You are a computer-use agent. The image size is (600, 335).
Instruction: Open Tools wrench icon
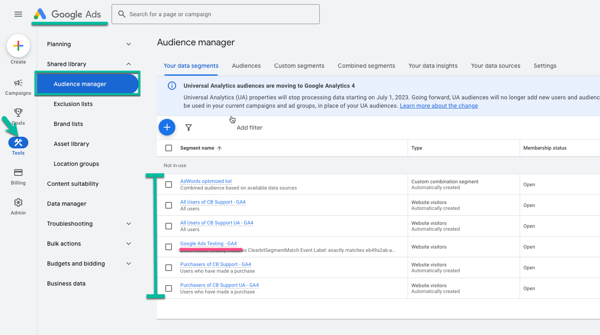[x=18, y=143]
